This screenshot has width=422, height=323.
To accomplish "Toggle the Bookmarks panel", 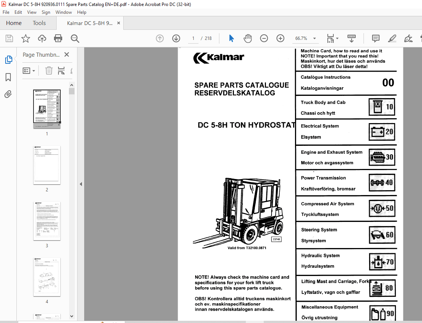I will point(8,77).
